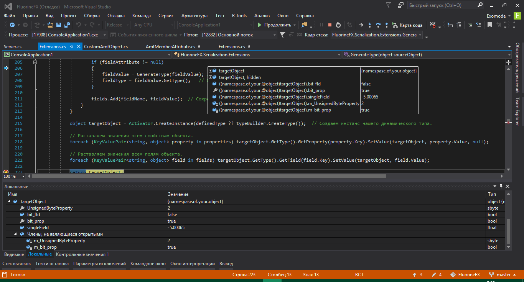
Task: Click the feedback icon in title bar
Action: 401,5
